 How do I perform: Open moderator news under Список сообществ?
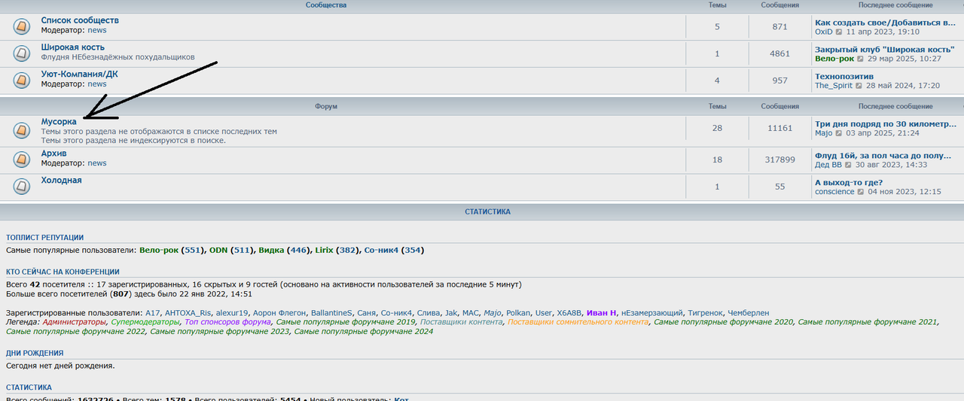click(x=97, y=31)
